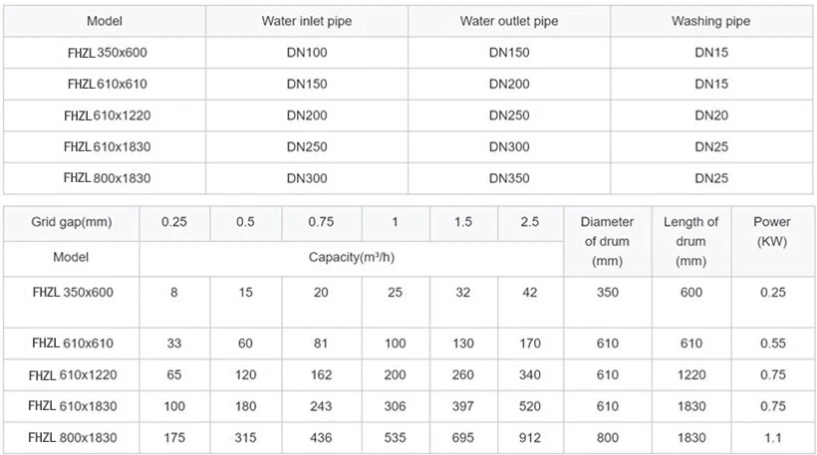The image size is (817, 455).
Task: Select the 912 capacity value cell
Action: point(531,437)
